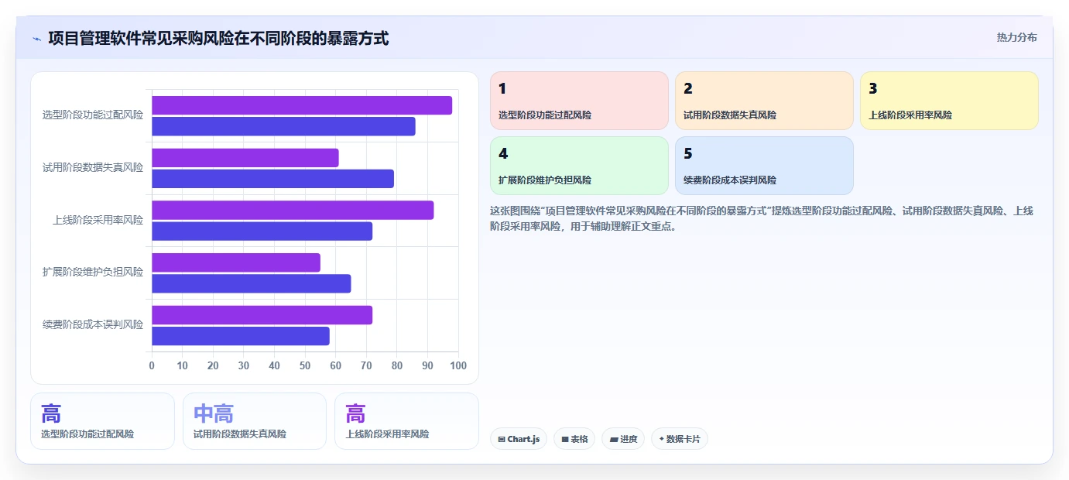Screen dimensions: 1069x480
Task: Click the indigo bar for 试用阶段数据失真风险
Action: [x=272, y=179]
